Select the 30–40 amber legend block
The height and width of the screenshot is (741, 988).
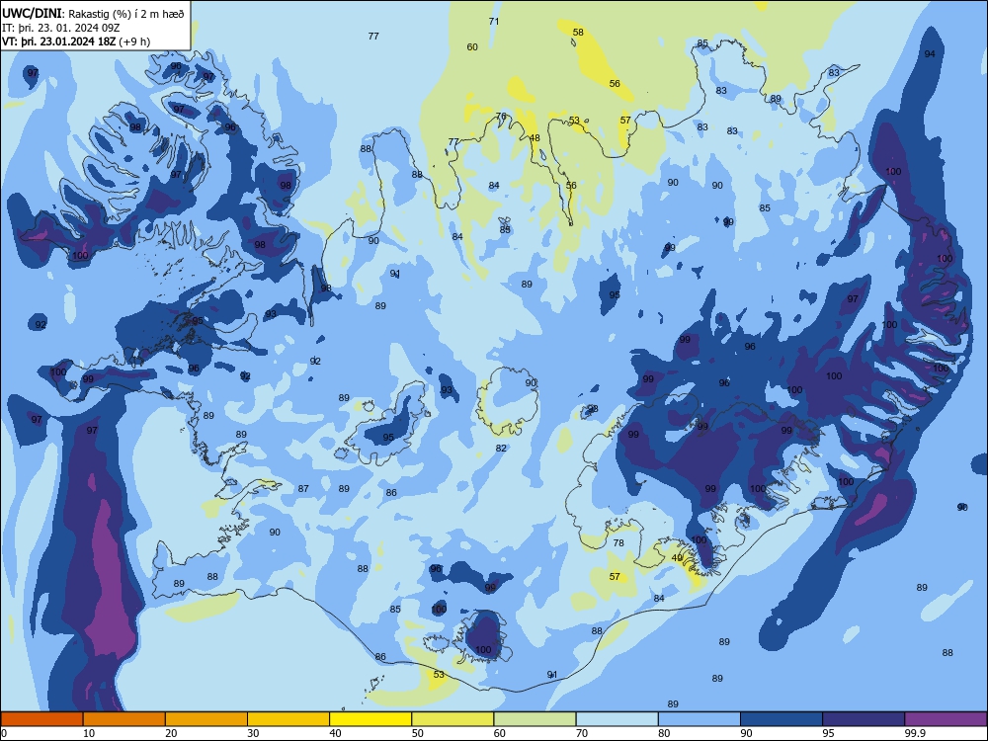pos(288,719)
